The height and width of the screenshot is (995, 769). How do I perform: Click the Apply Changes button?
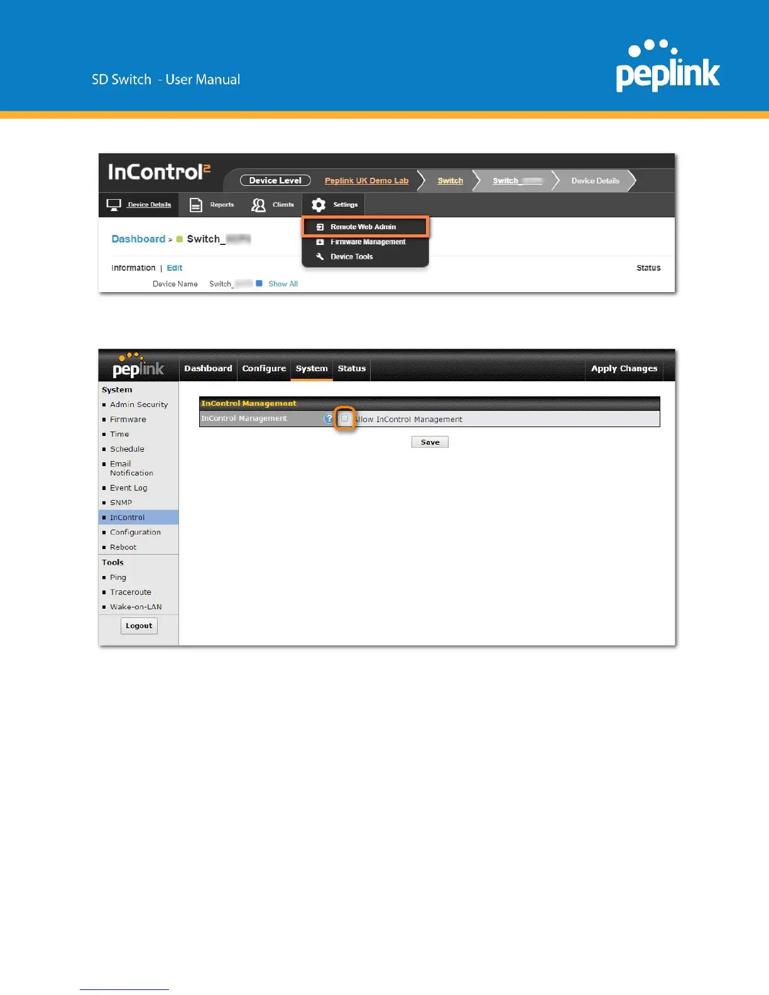point(624,369)
